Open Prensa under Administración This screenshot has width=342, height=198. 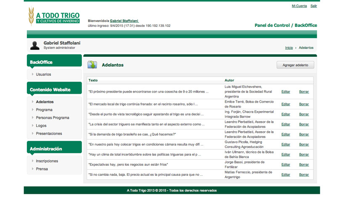[42, 169]
